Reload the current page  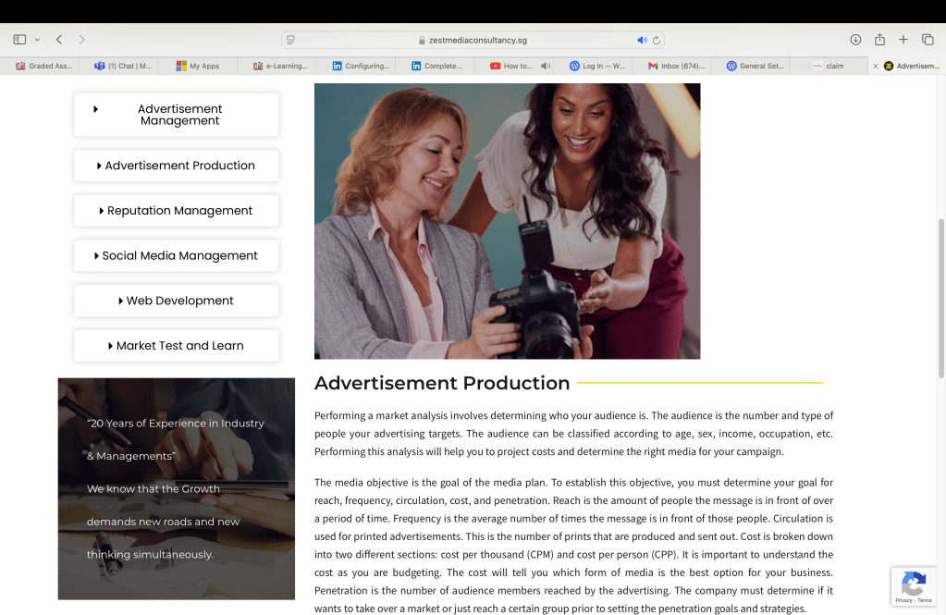657,41
